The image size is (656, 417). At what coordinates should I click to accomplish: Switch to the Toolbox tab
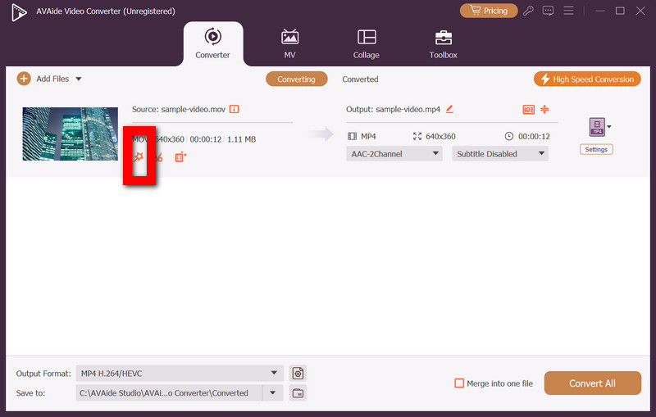coord(443,43)
